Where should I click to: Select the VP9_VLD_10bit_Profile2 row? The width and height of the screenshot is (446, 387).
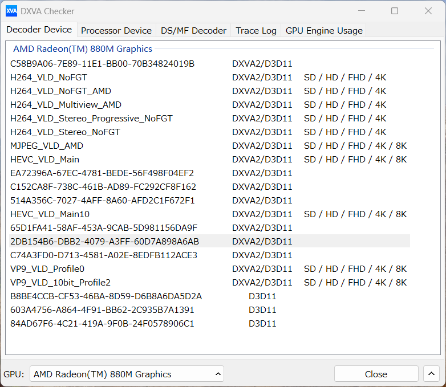click(209, 282)
